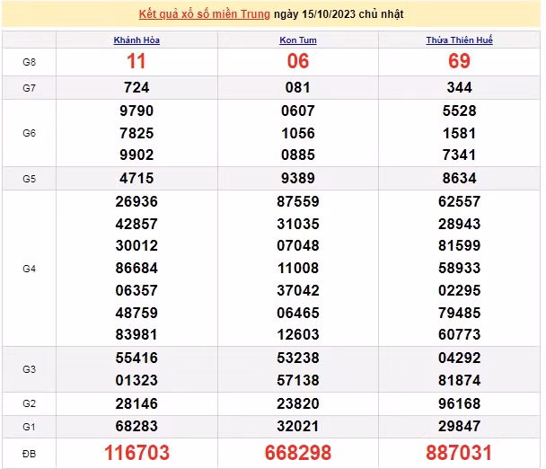Open the Khánh Hòa province link

tap(136, 40)
